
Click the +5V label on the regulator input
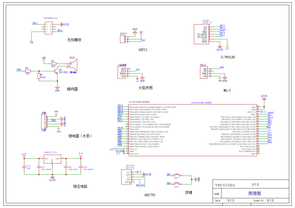coord(24,154)
